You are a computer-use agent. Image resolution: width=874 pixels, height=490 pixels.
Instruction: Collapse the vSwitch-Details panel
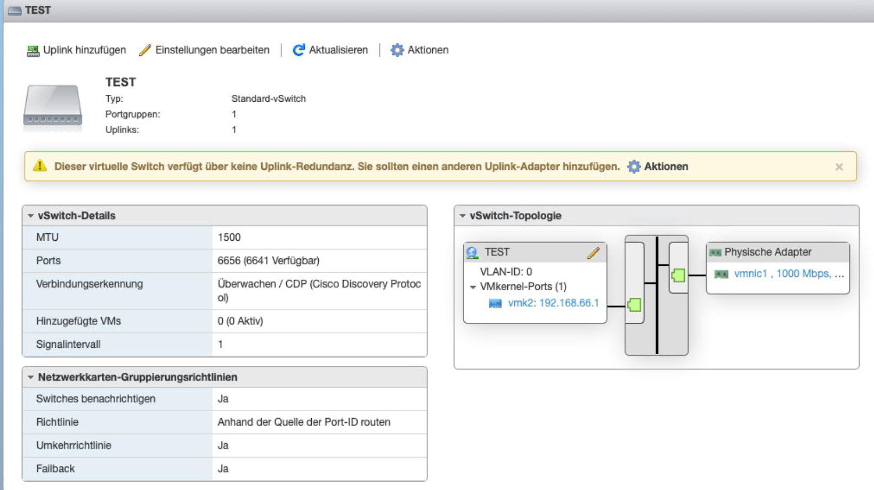pos(31,216)
